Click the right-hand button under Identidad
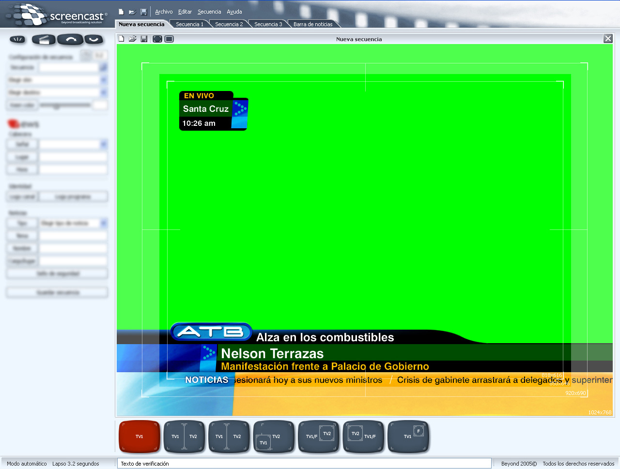This screenshot has height=469, width=620. tap(73, 197)
